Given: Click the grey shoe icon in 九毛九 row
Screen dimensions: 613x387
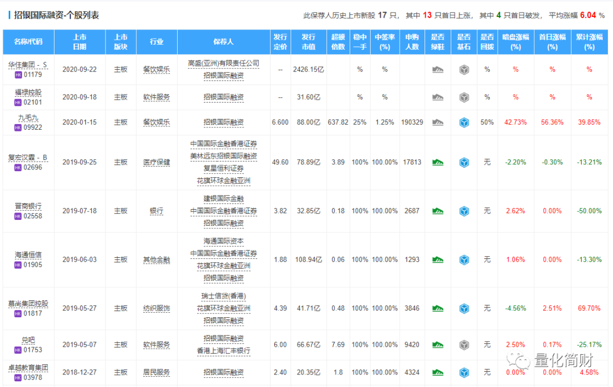Looking at the screenshot, I should coord(438,122).
